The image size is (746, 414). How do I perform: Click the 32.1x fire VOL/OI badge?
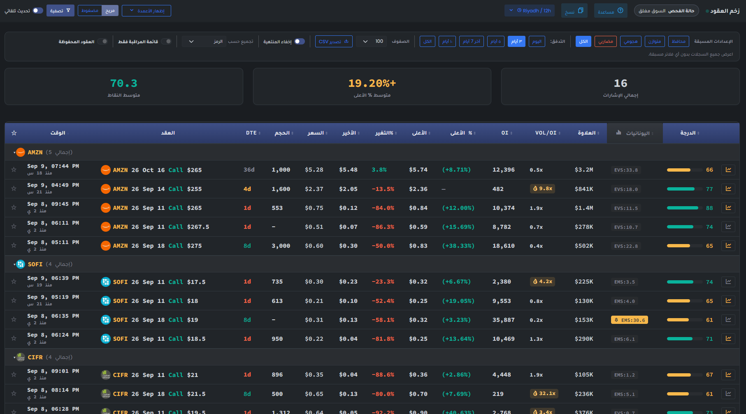[x=544, y=393]
